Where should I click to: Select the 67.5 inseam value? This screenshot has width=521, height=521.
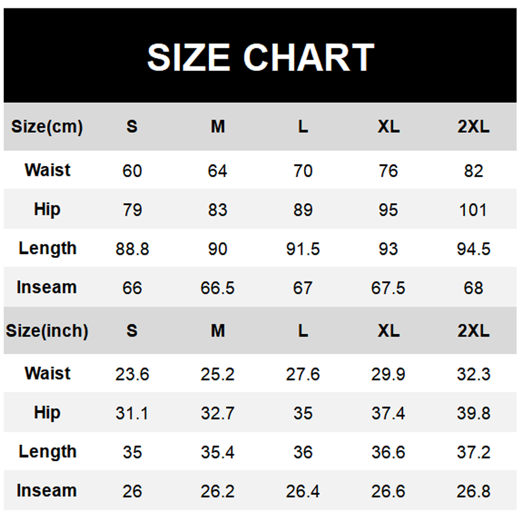388,288
